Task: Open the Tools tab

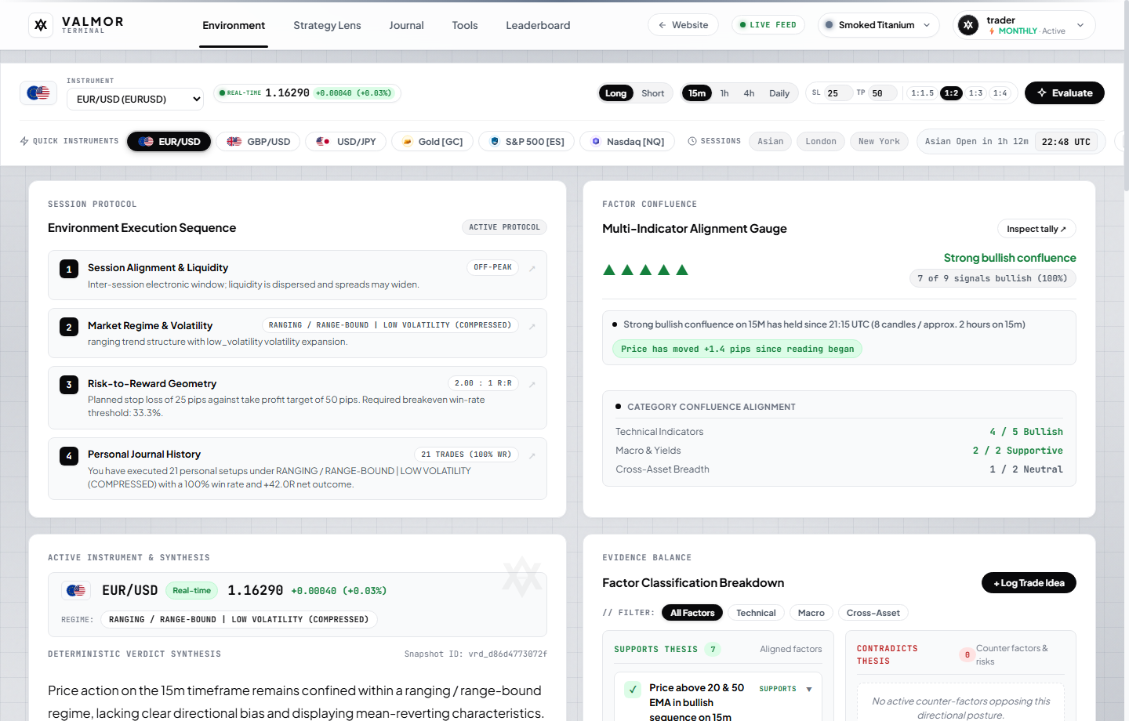Action: click(x=465, y=25)
